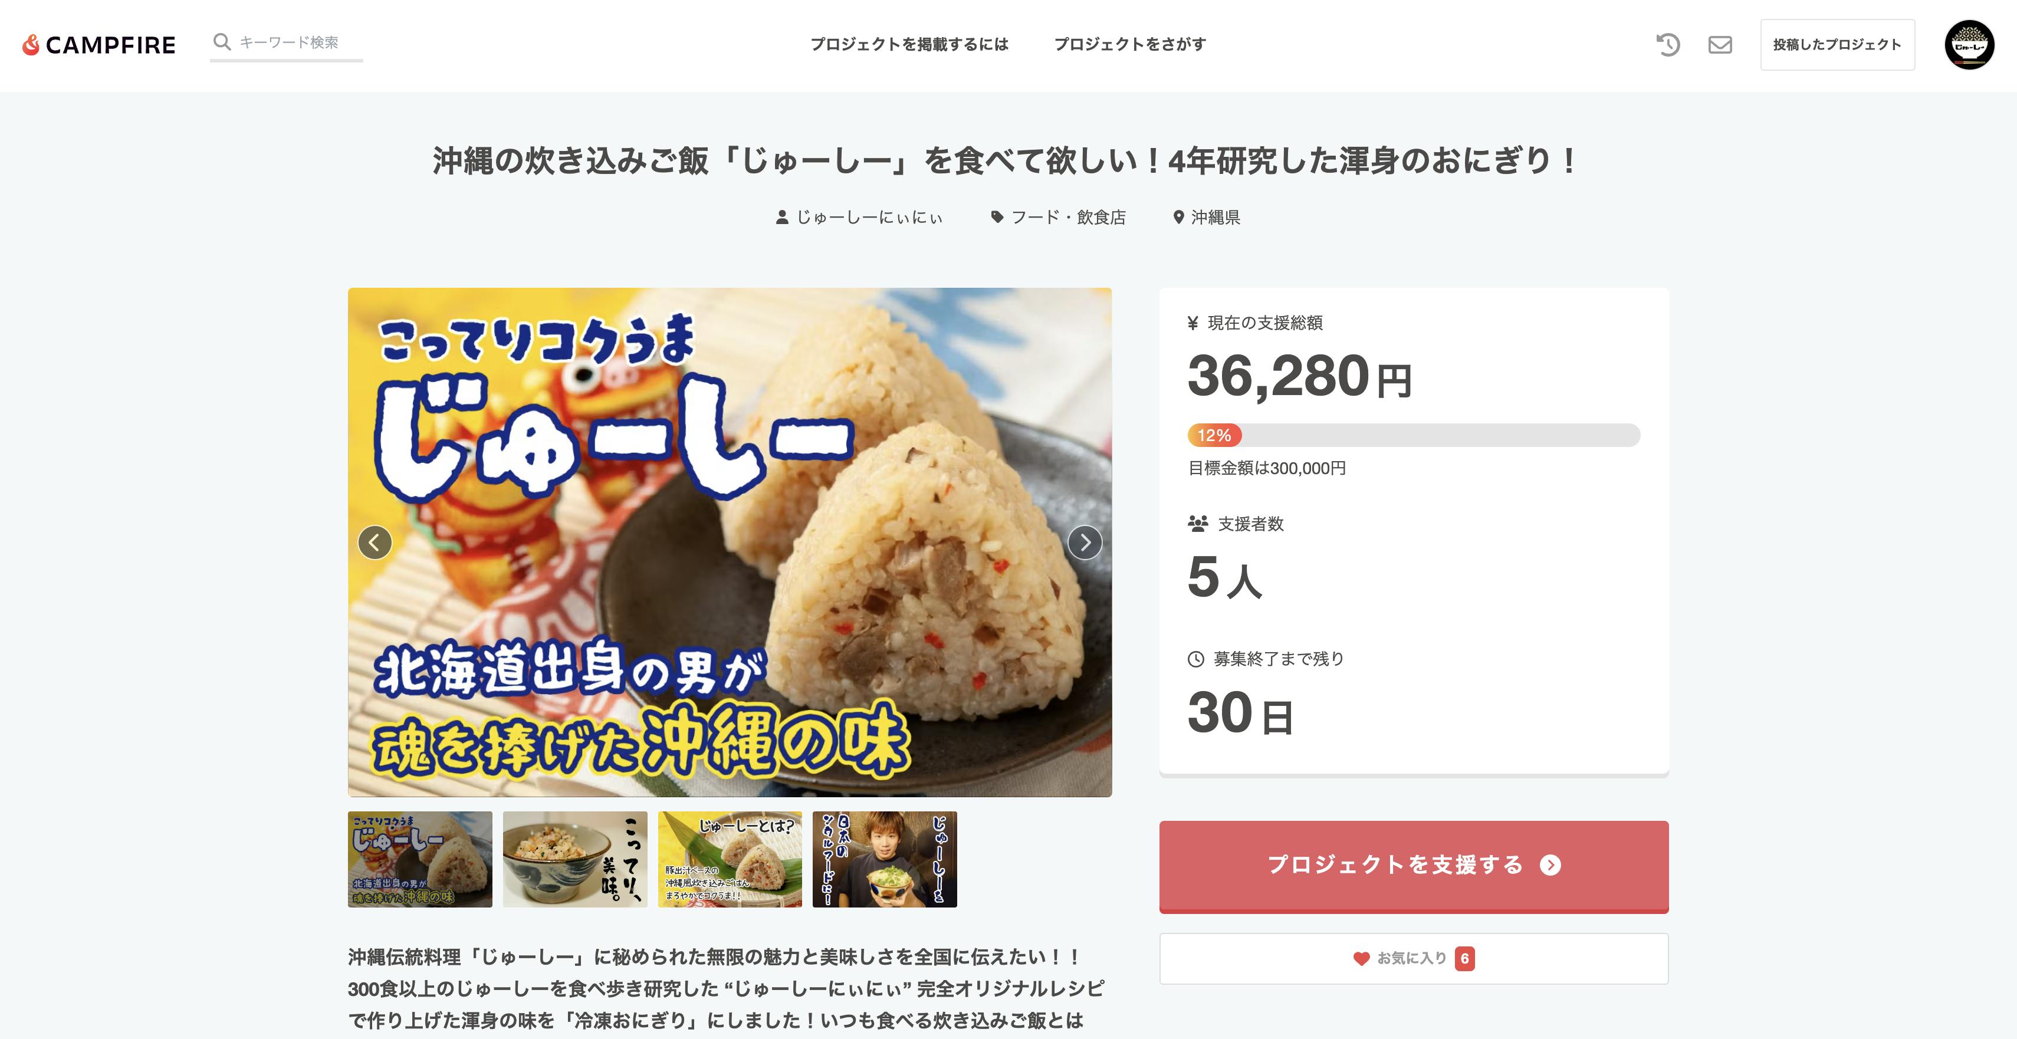Image resolution: width=2017 pixels, height=1039 pixels.
Task: Select the thumbnail of man holding bowl
Action: pos(885,859)
